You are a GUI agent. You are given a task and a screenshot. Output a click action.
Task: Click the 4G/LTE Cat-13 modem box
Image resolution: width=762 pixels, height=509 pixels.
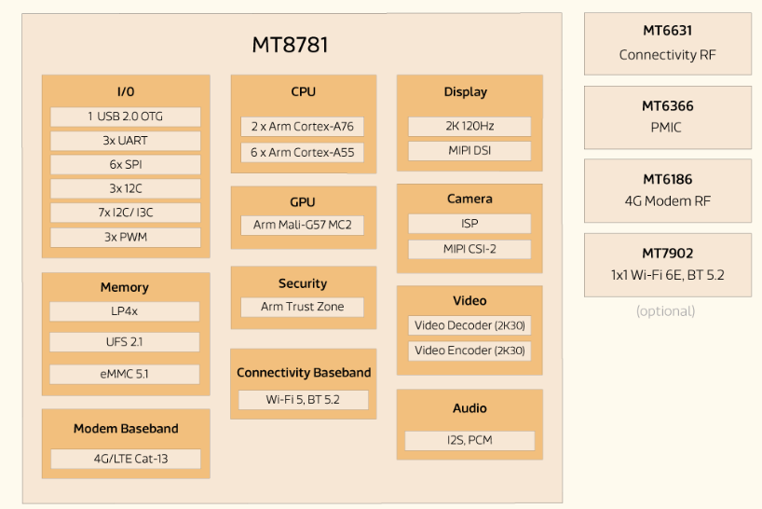[126, 459]
